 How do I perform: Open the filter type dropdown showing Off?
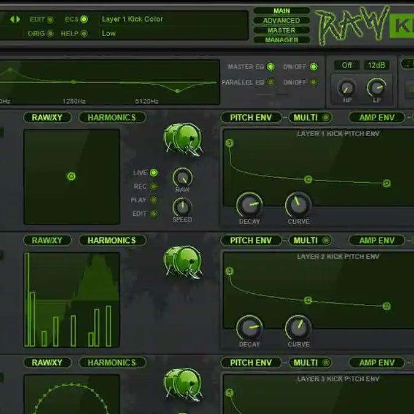(x=347, y=65)
